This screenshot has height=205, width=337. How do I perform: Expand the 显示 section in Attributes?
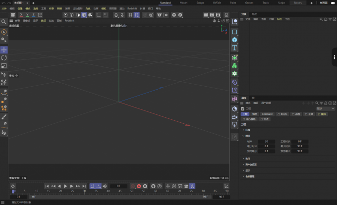click(x=243, y=170)
